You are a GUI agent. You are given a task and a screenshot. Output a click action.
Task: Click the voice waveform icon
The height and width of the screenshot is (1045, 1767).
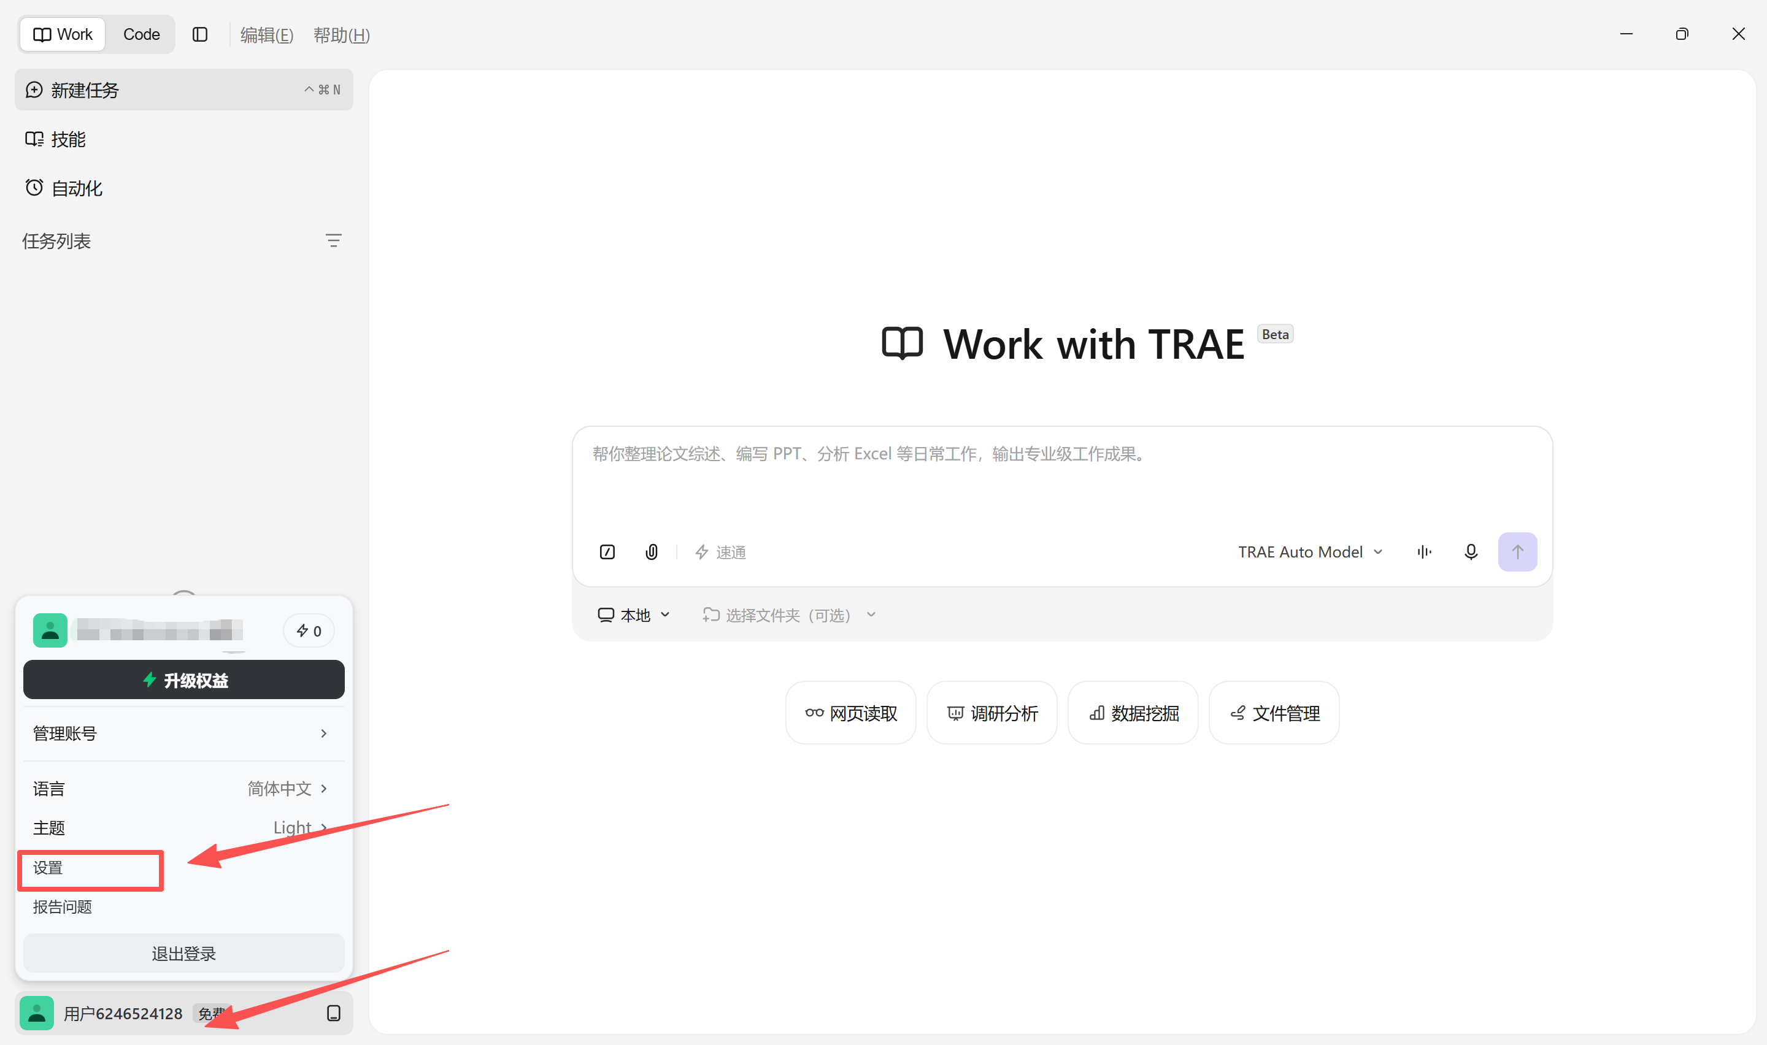(x=1424, y=552)
